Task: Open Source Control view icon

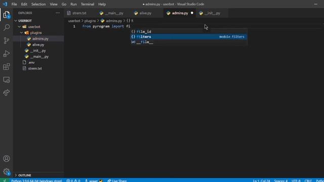Action: 7,40
